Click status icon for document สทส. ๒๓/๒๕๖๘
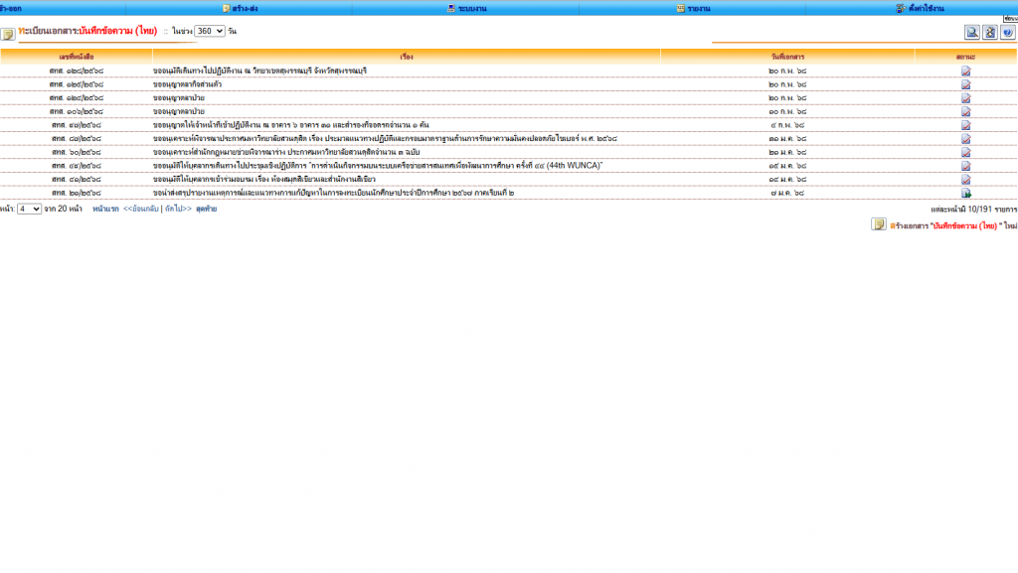Viewport: 1018px width, 573px height. (x=965, y=193)
